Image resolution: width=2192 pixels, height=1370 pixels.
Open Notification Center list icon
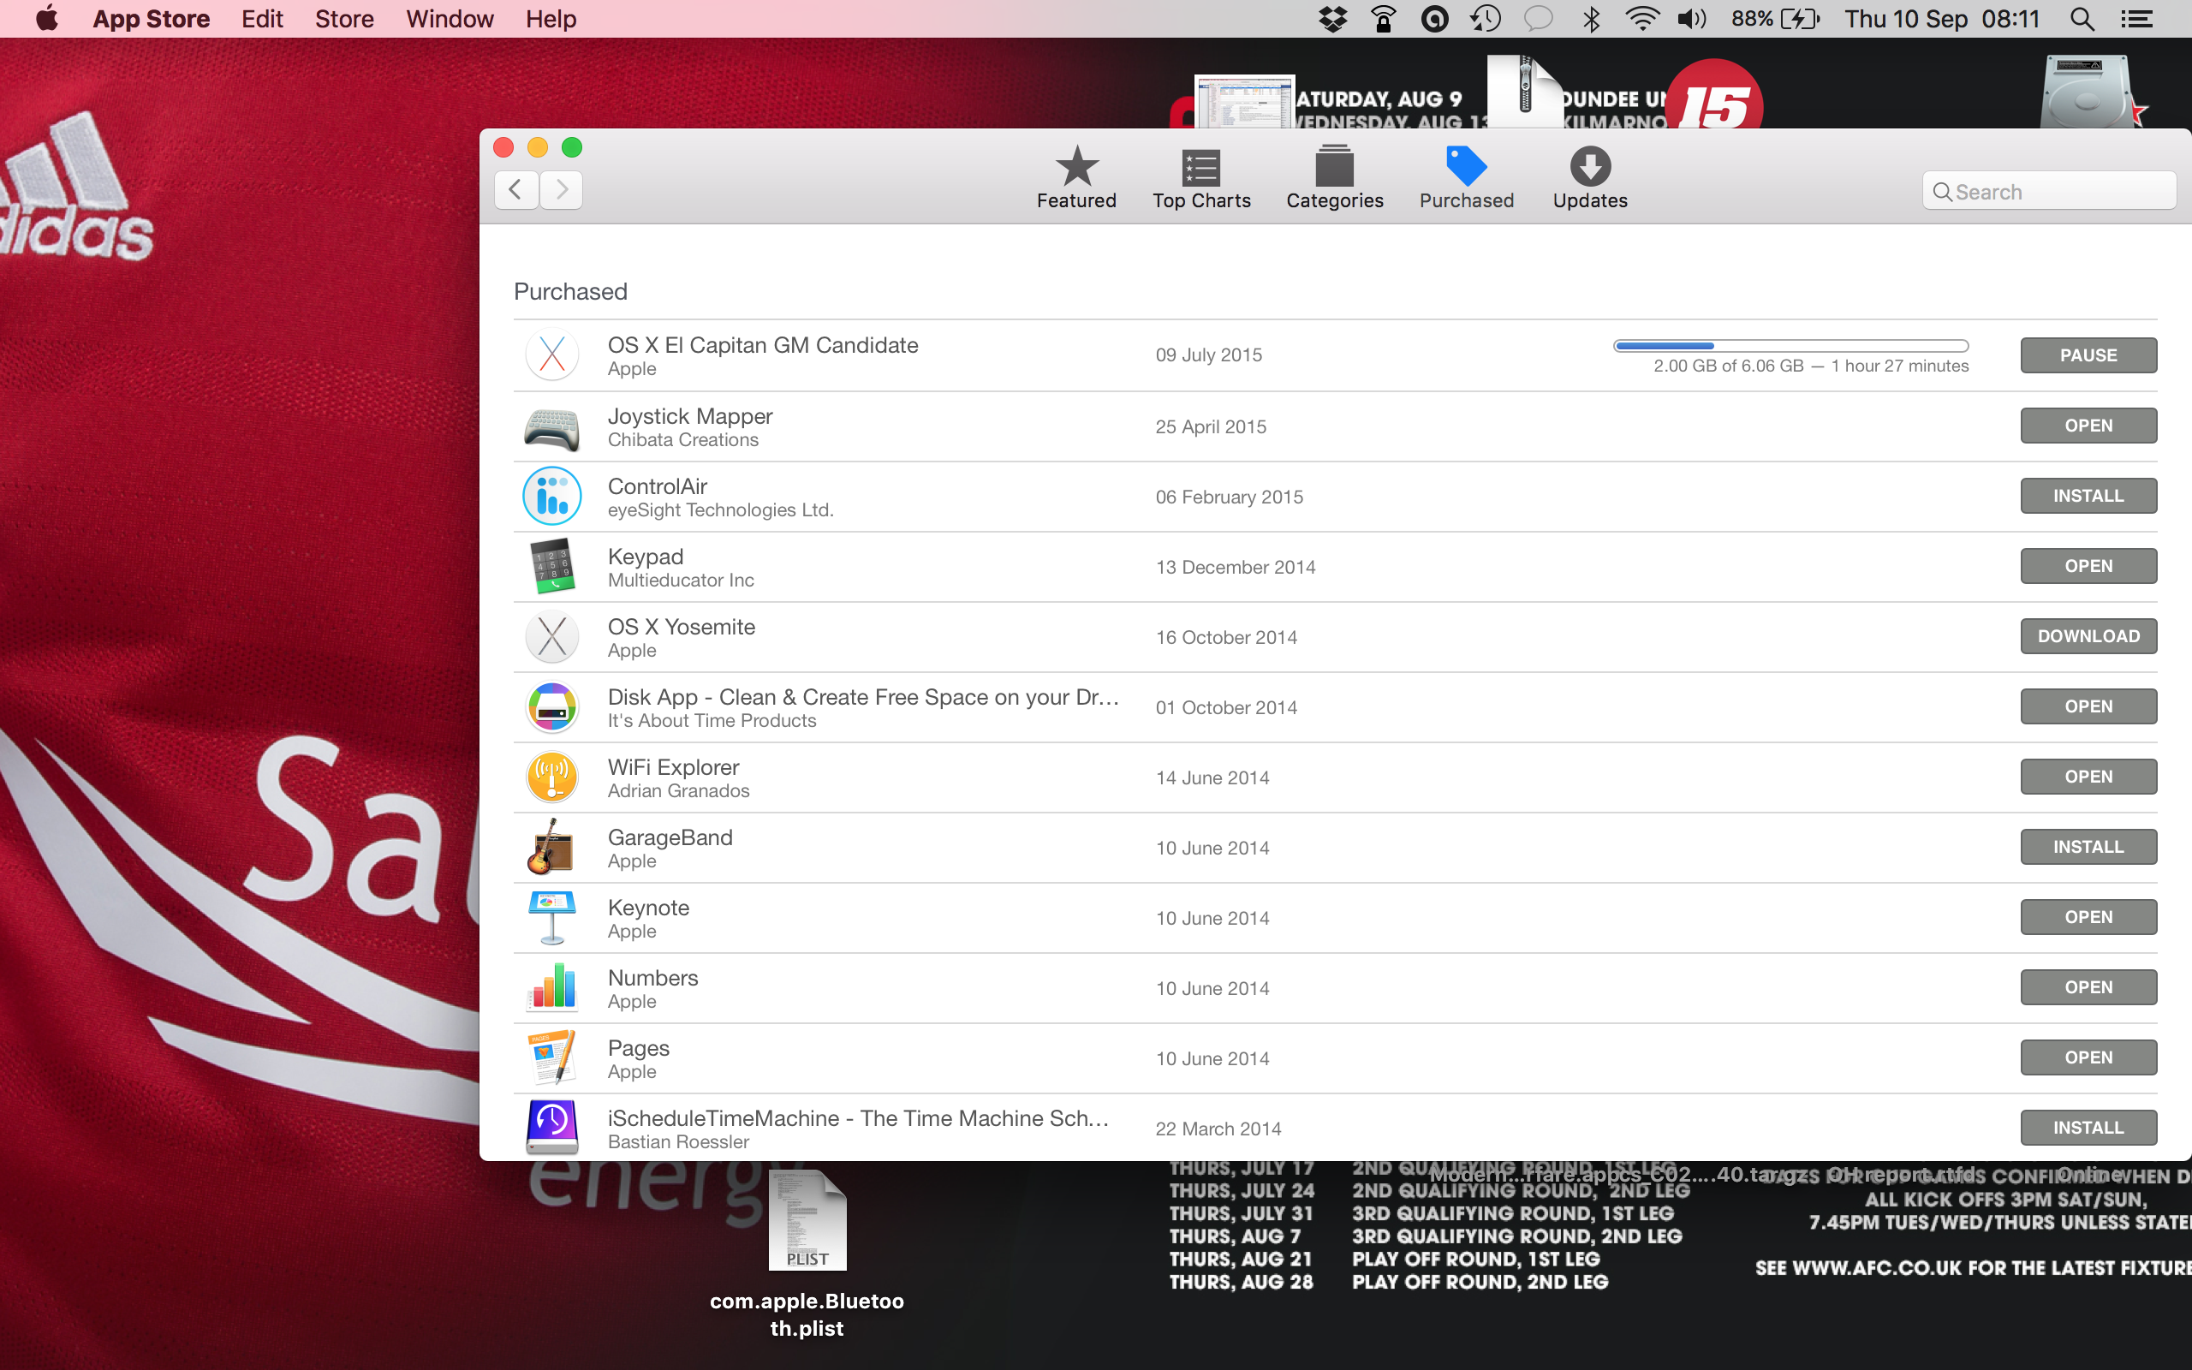coord(2136,18)
